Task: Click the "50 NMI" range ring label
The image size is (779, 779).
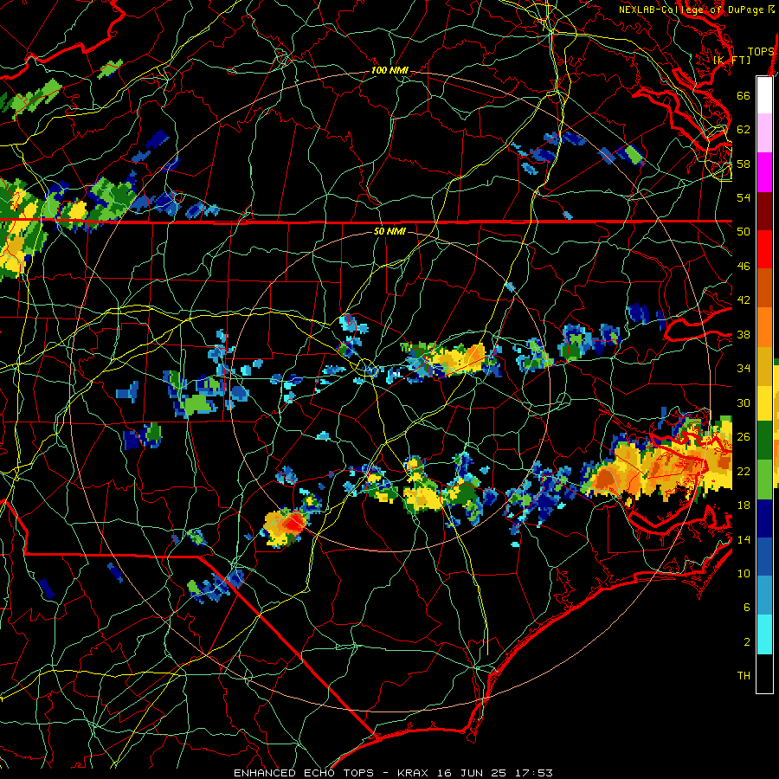Action: point(389,231)
